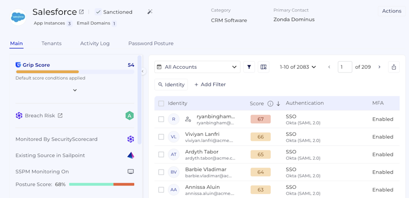Viewport: 409px width, 198px height.
Task: Go to previous page arrow
Action: (x=329, y=67)
